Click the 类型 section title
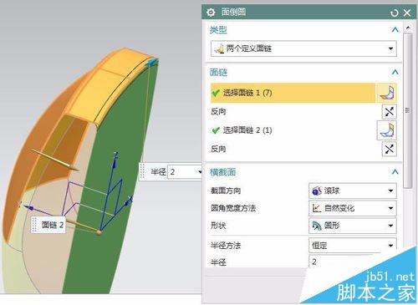 (x=218, y=29)
